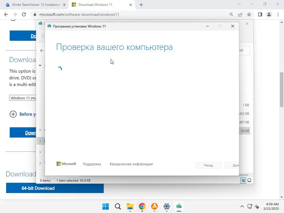Expand first collapsed Explorer navigation node

(40, 130)
